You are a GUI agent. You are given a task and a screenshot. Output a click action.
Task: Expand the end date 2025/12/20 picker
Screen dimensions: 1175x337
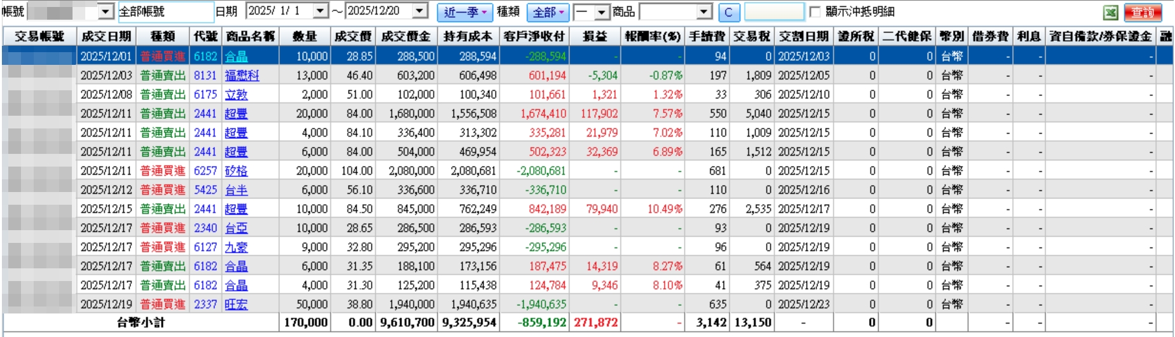[420, 11]
